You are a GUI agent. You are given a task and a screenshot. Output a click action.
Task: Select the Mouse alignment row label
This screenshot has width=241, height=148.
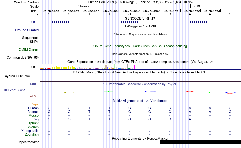tap(33, 116)
